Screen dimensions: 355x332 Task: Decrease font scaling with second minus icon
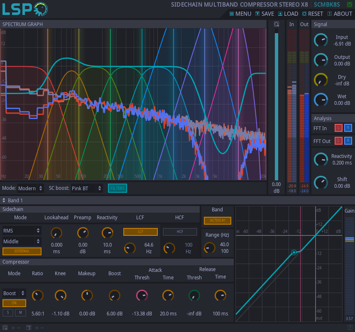tap(42, 328)
